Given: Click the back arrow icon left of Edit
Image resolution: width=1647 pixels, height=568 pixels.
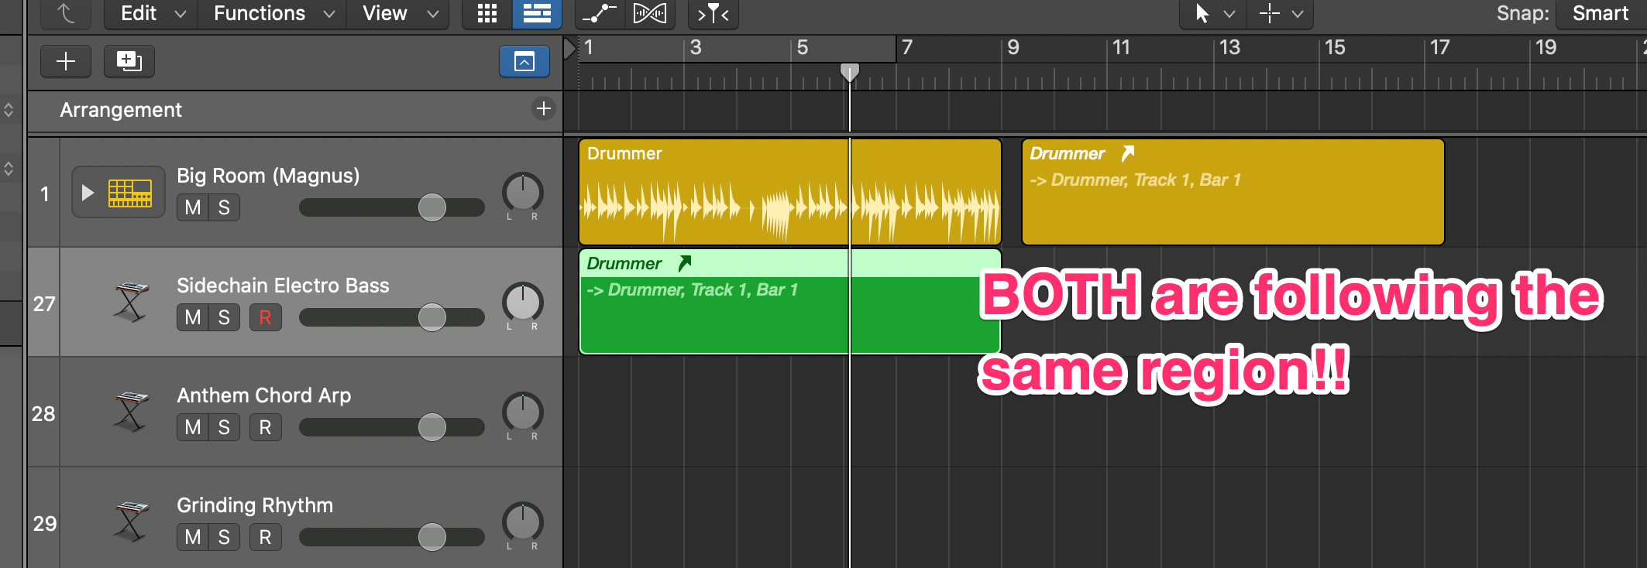Looking at the screenshot, I should 65,13.
